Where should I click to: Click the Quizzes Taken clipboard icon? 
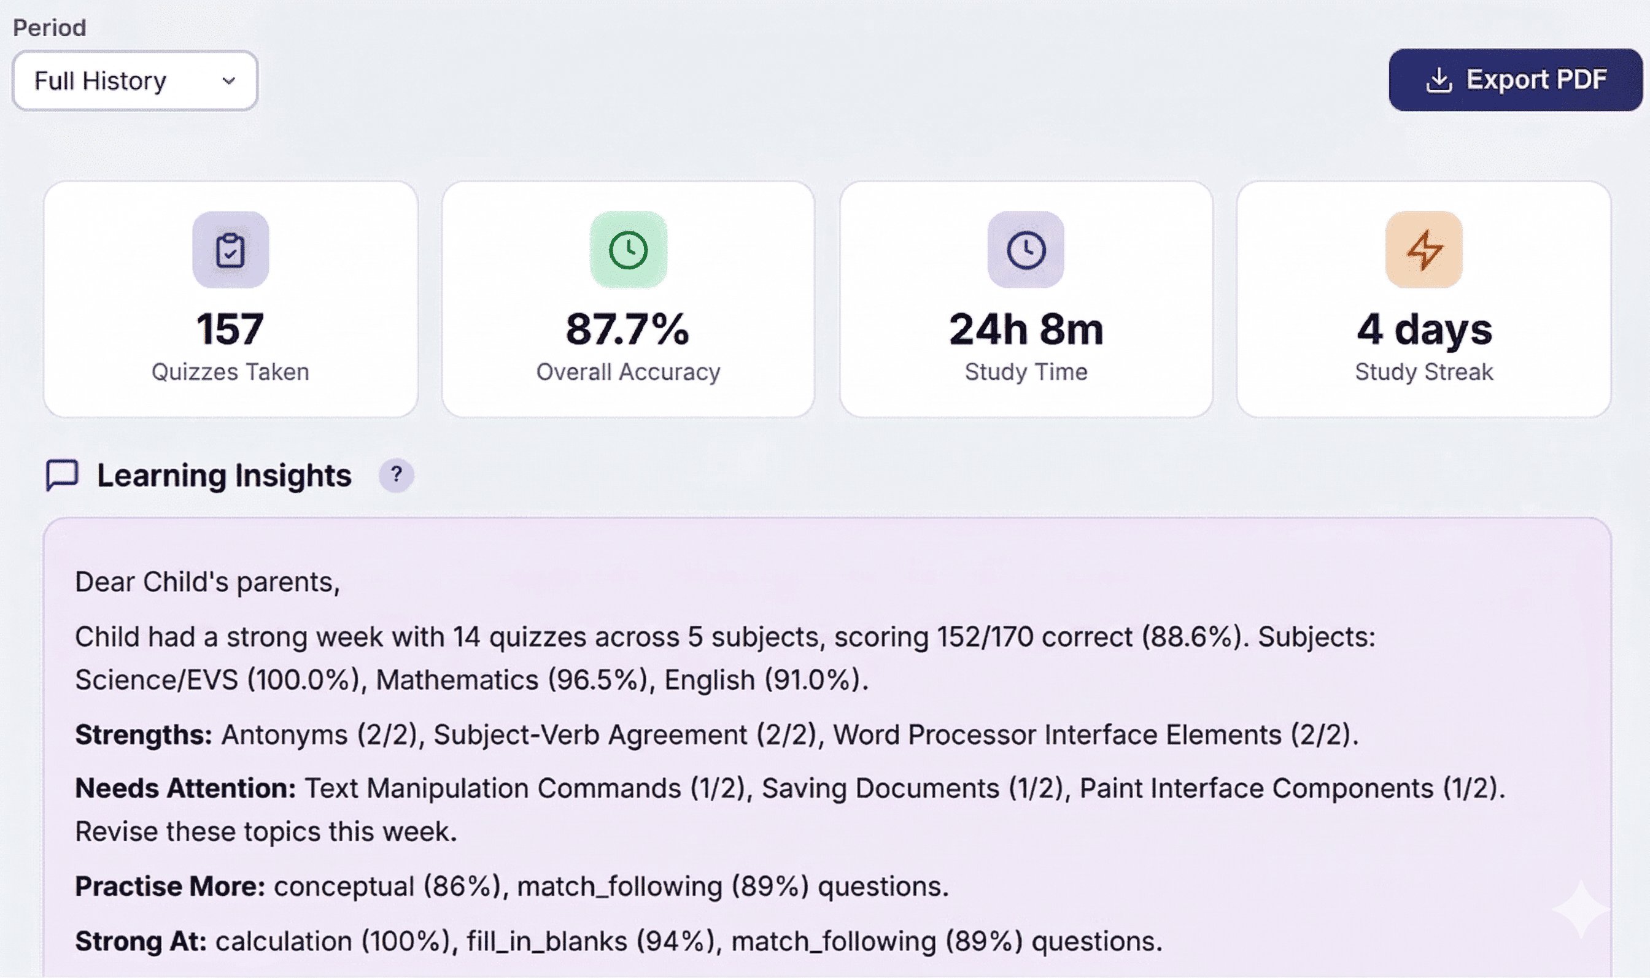pos(230,250)
